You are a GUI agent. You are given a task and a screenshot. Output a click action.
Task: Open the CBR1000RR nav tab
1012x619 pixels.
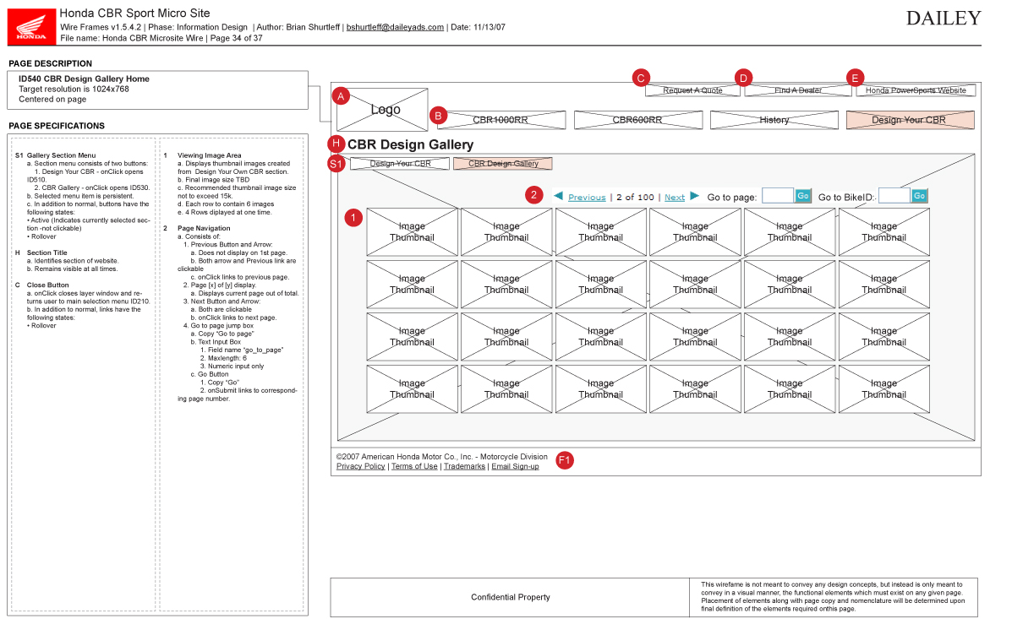[x=501, y=120]
